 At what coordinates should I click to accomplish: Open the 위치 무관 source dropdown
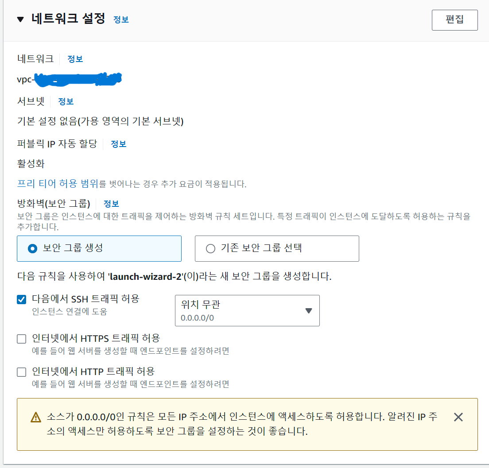(x=247, y=310)
